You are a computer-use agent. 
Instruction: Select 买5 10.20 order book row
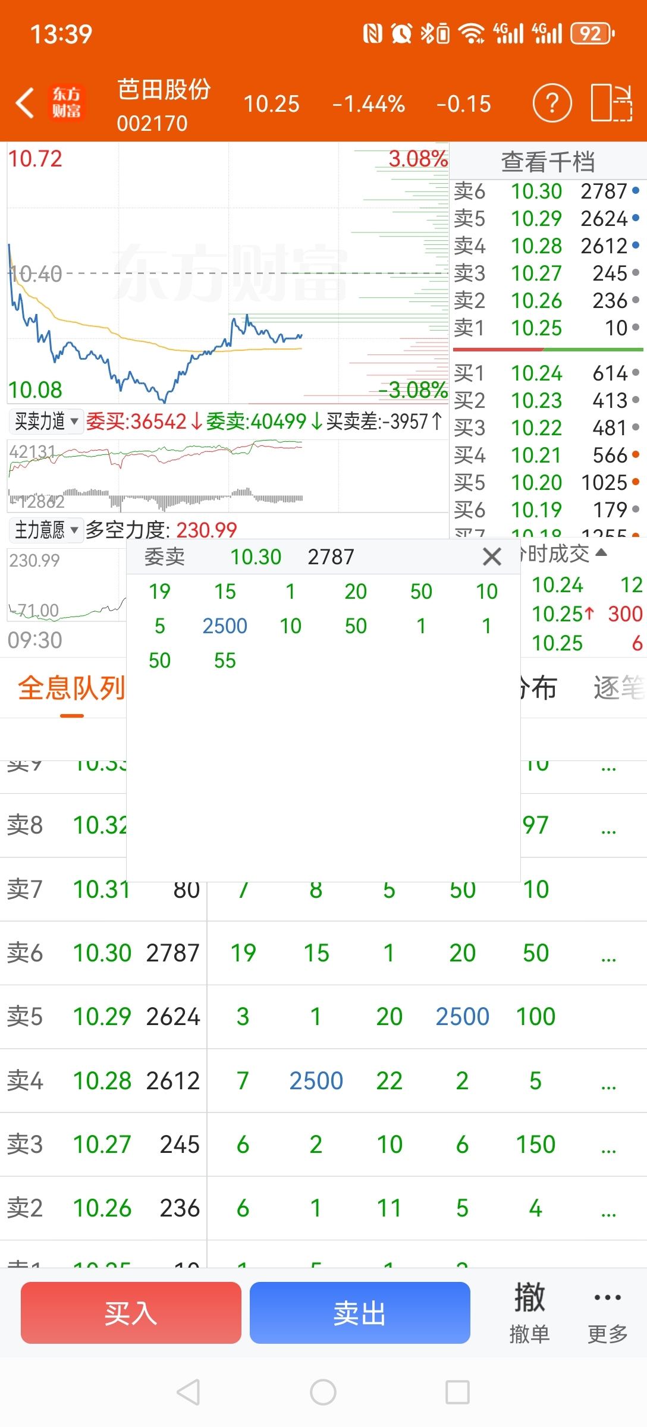547,482
